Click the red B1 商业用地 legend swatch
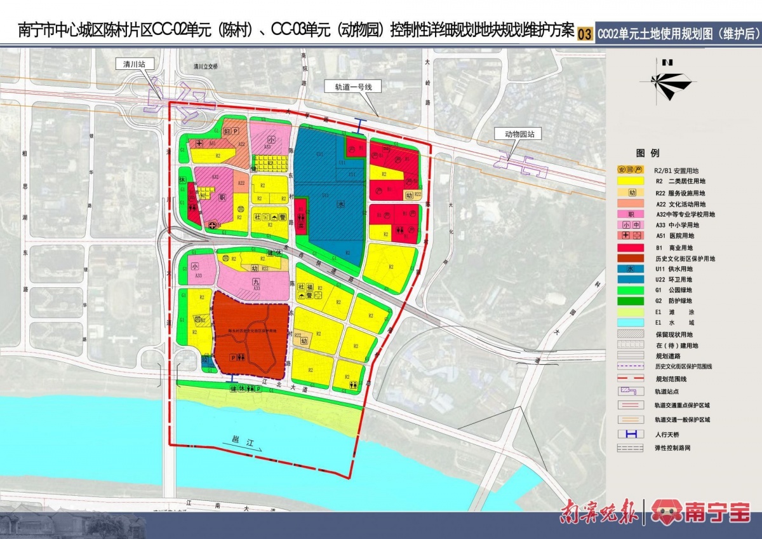Image resolution: width=762 pixels, height=539 pixels. (x=631, y=247)
